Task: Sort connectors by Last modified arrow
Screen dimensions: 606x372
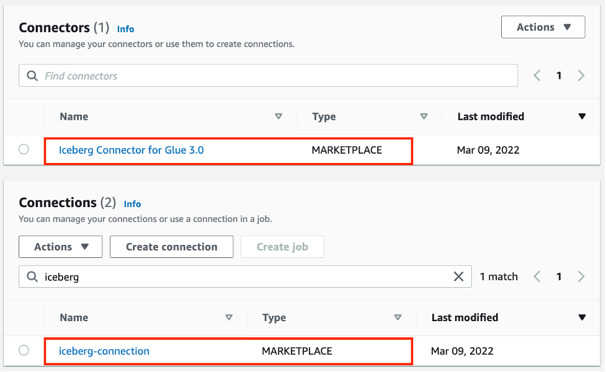Action: coord(581,117)
